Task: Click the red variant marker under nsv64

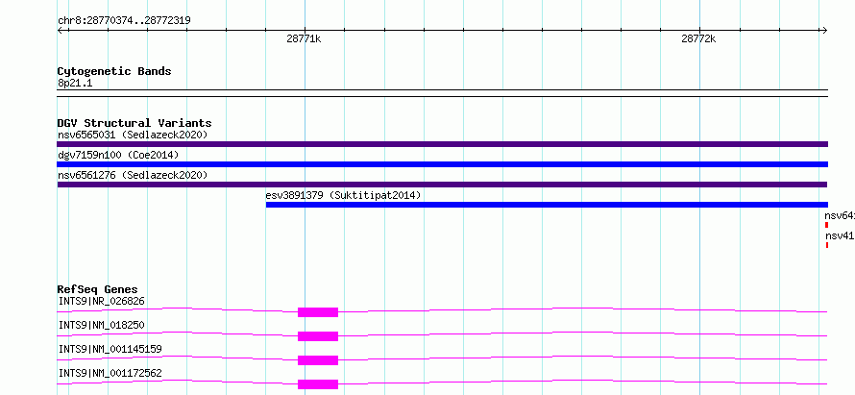Action: [826, 225]
